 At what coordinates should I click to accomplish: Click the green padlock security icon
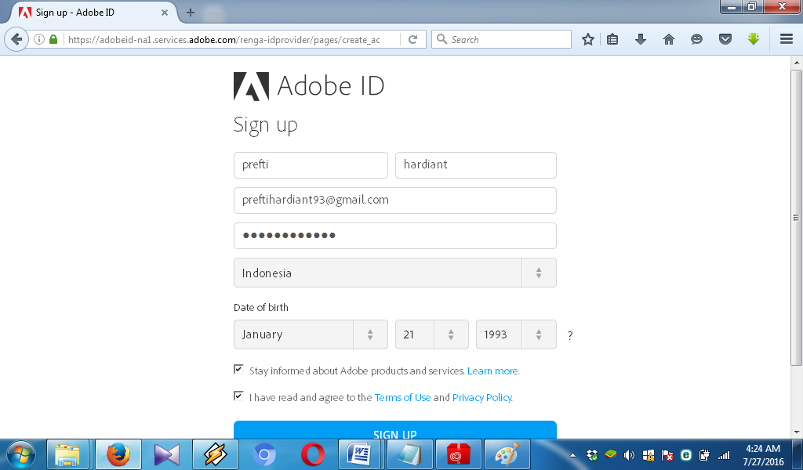click(53, 39)
